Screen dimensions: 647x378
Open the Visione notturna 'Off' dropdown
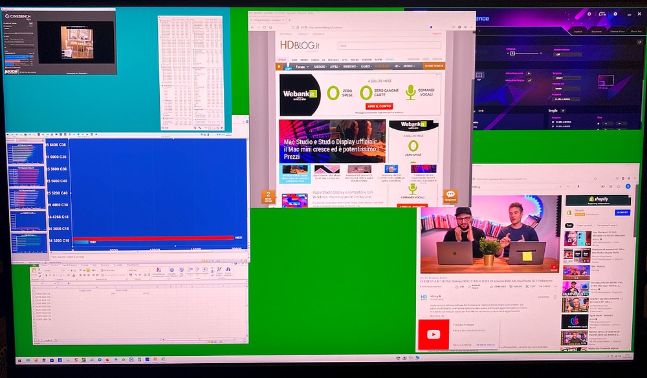click(x=567, y=54)
